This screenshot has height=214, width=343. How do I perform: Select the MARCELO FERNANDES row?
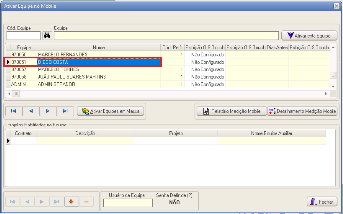98,54
